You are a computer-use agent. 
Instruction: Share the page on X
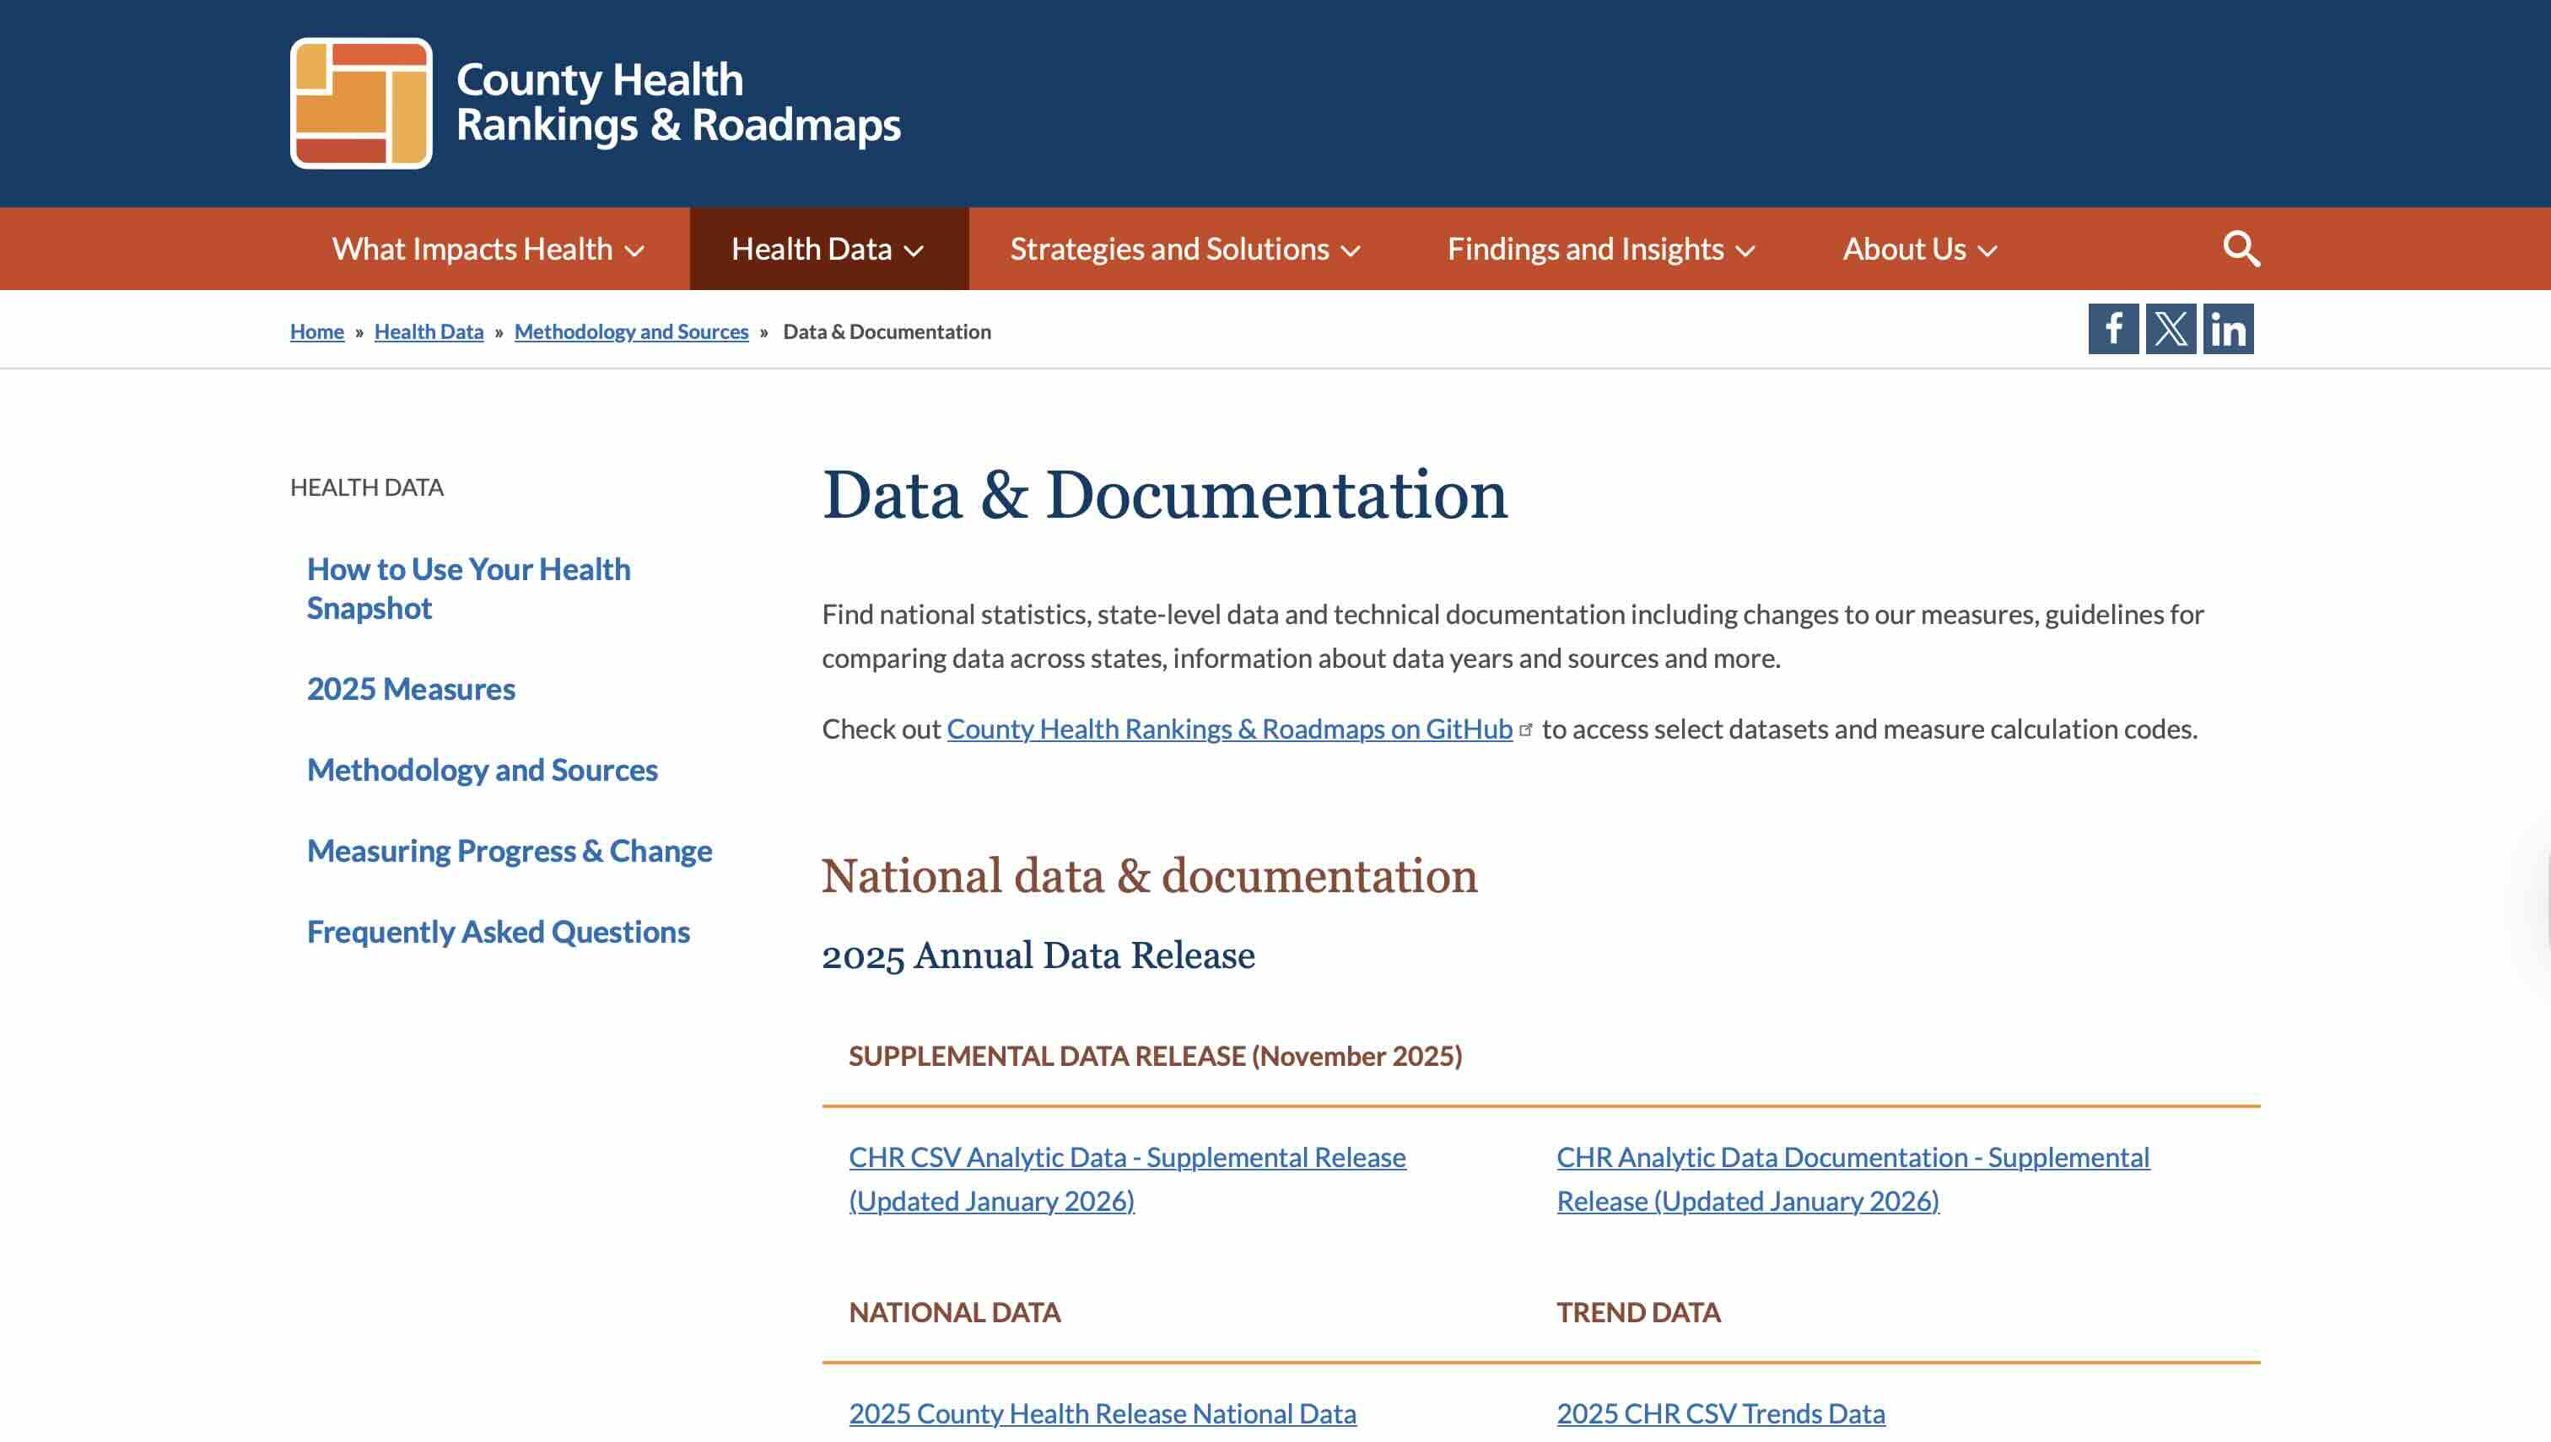2169,328
